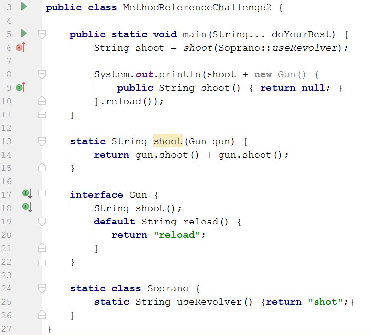Click the "reload" string literal
Image resolution: width=370 pixels, height=335 pixels.
(x=176, y=235)
